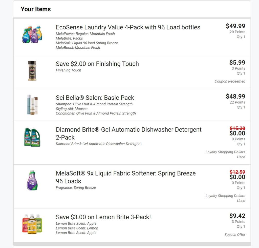259x248 pixels.
Task: Select the purple MelaSoft fabric softener image
Action: click(32, 180)
